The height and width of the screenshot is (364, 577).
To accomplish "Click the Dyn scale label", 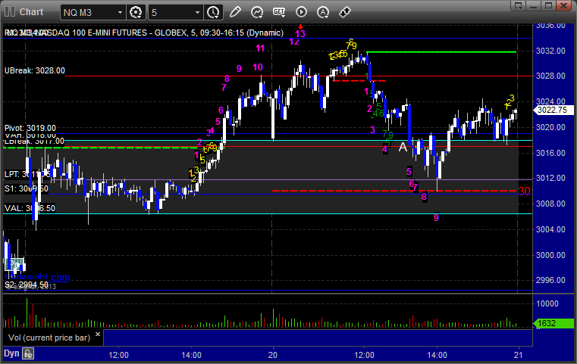I will pos(11,353).
